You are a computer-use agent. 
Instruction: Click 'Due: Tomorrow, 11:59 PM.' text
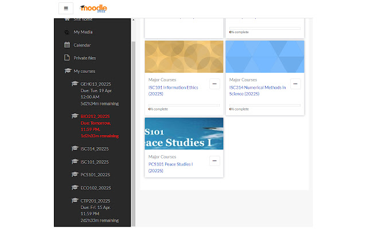click(x=96, y=126)
